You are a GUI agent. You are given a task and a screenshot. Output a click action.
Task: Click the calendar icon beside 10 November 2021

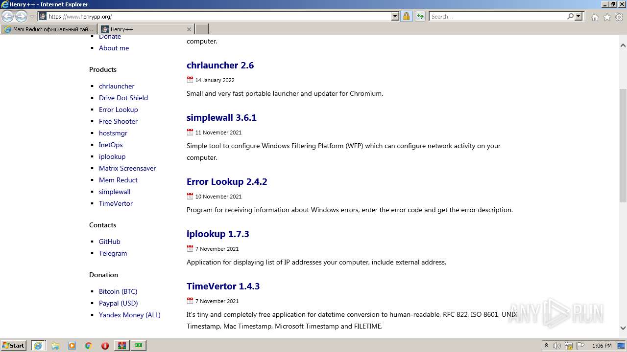point(190,196)
